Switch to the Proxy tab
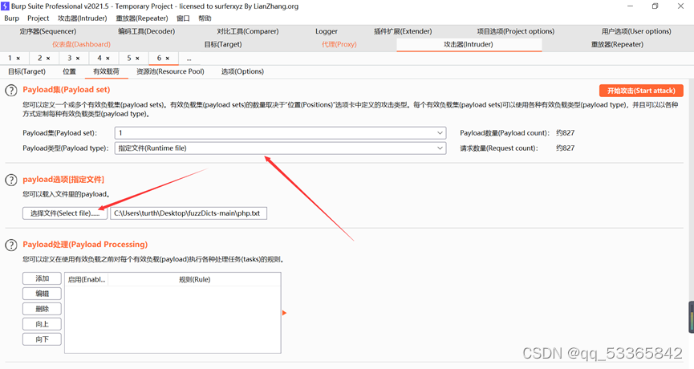This screenshot has width=694, height=369. tap(339, 44)
